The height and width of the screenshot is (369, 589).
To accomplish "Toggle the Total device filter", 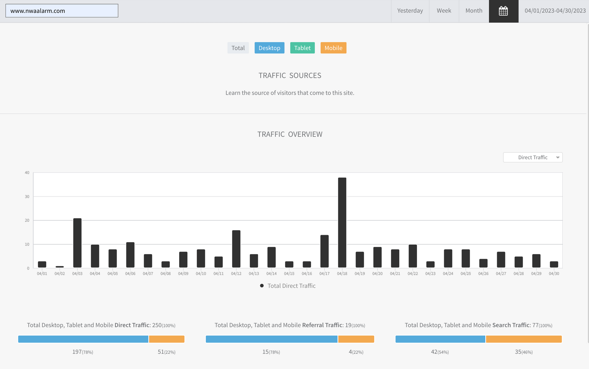I will point(238,48).
